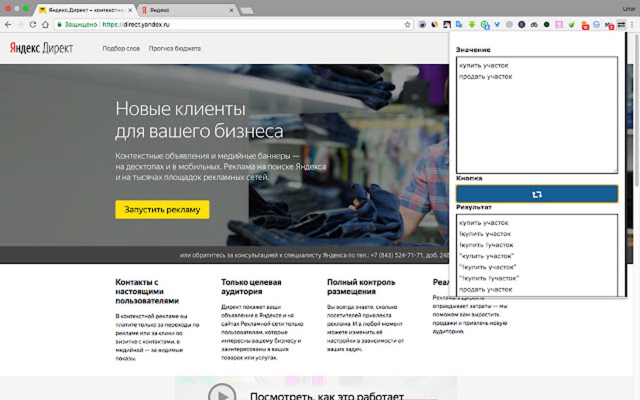Click the Полный контроль размещения heading
The width and height of the screenshot is (640, 400).
pyautogui.click(x=361, y=287)
